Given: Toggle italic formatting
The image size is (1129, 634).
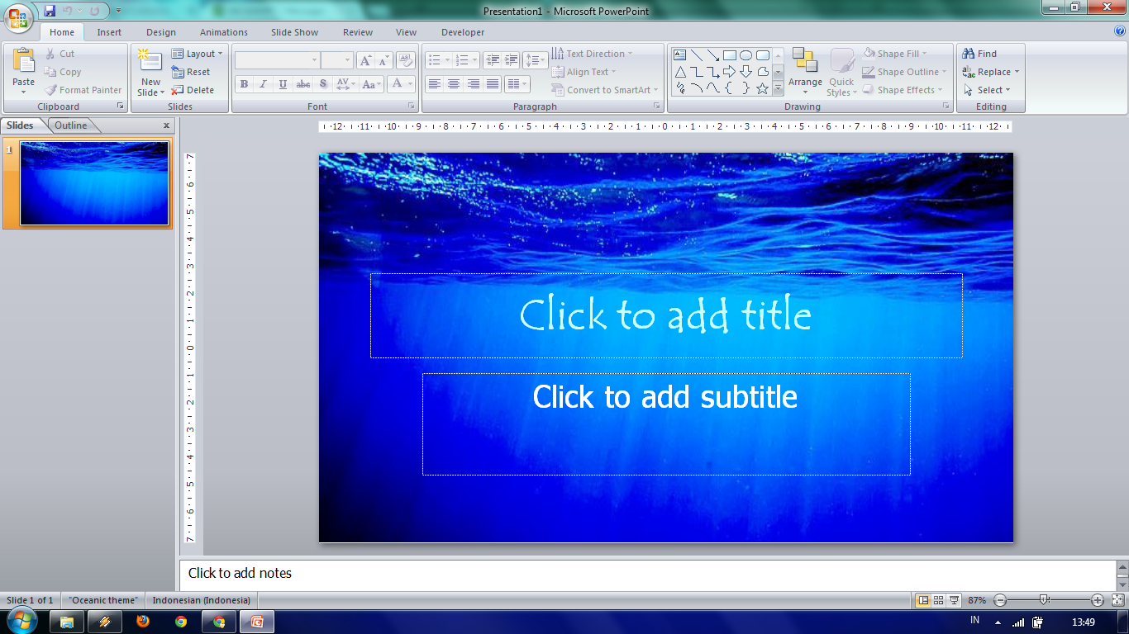Looking at the screenshot, I should click(263, 83).
